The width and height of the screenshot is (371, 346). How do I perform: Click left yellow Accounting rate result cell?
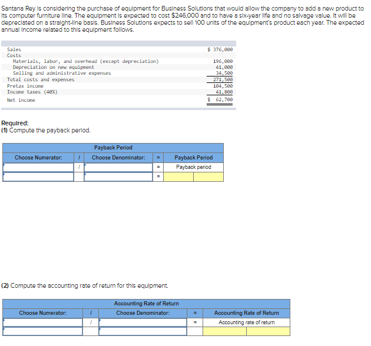click(224, 331)
